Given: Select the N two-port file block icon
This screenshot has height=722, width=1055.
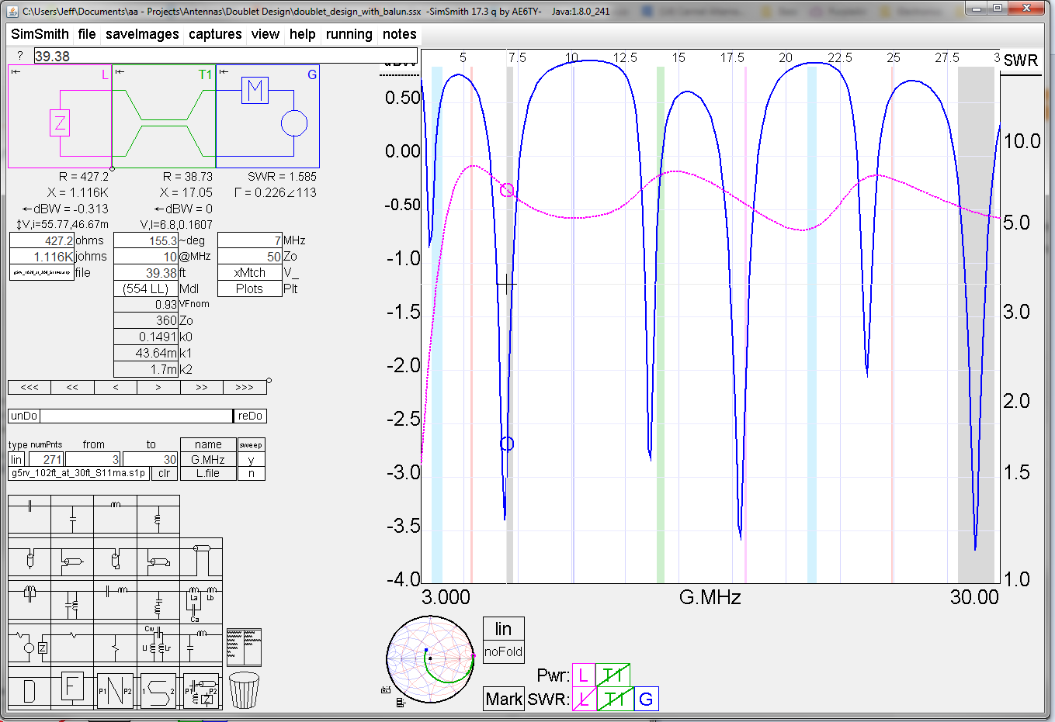Looking at the screenshot, I should pyautogui.click(x=115, y=689).
